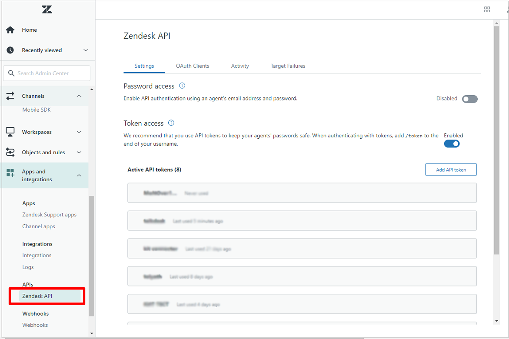Click the Zendesk API page title
This screenshot has height=339, width=509.
147,36
